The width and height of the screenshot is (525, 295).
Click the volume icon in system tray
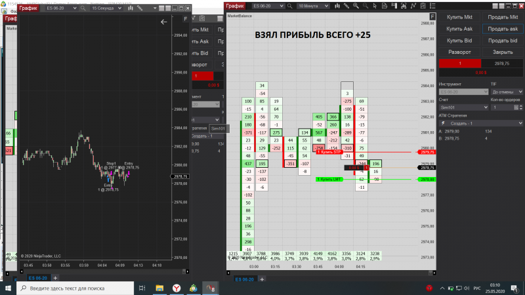point(467,288)
